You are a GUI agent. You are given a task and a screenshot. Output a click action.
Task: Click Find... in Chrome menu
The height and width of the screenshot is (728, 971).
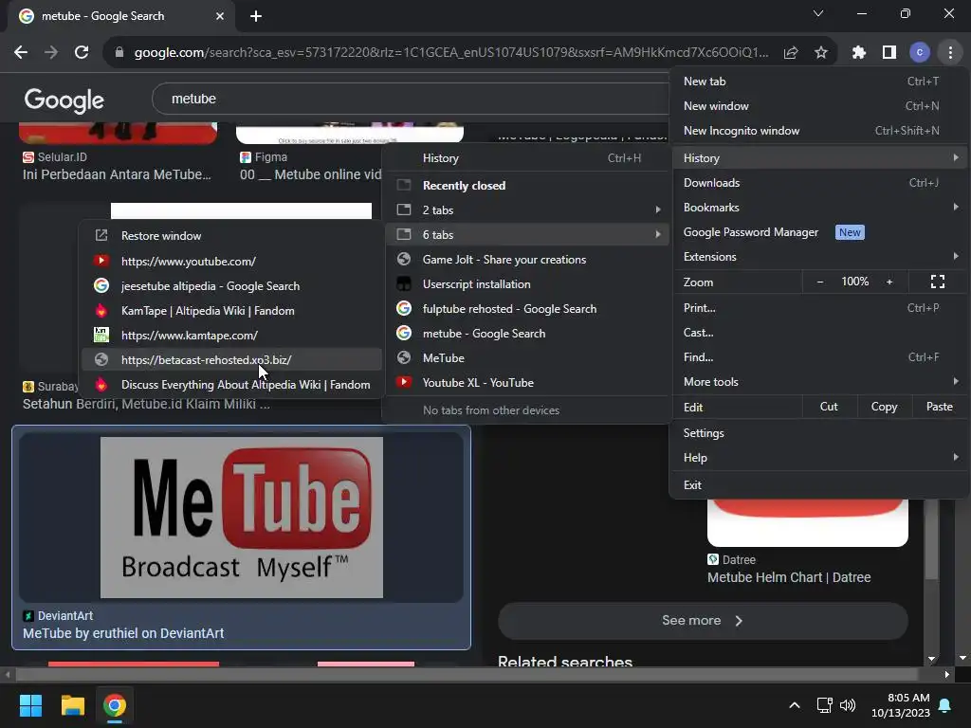point(819,357)
